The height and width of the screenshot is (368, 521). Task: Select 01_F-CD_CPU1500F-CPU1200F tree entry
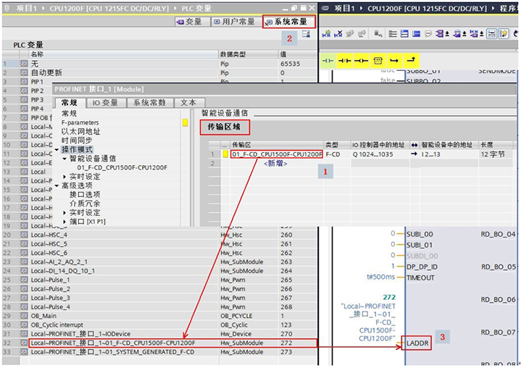122,168
